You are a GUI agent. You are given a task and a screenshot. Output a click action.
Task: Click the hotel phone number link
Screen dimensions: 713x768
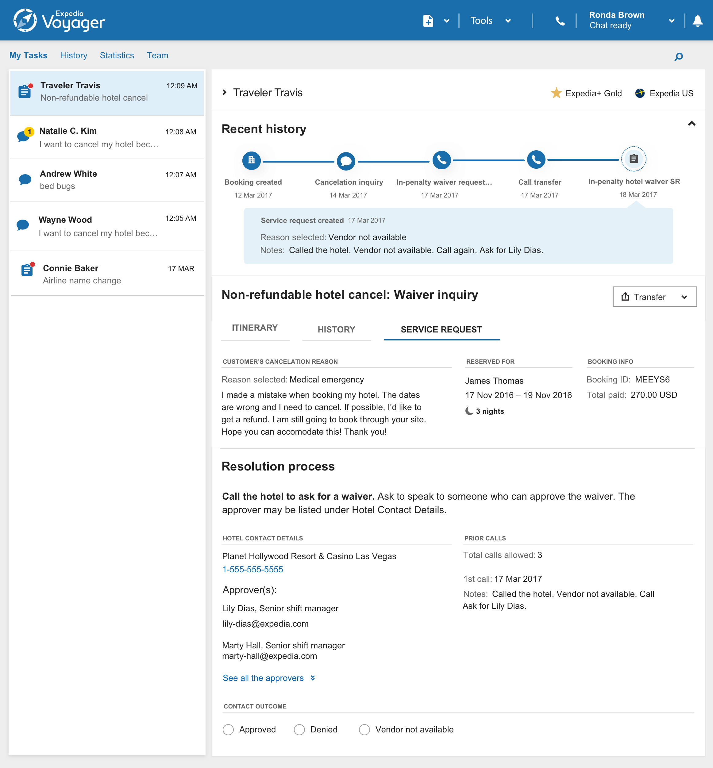click(253, 569)
